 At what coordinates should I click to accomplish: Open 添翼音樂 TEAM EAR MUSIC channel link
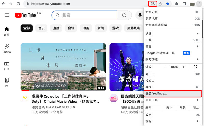[52, 107]
